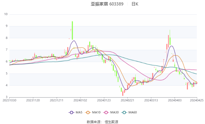Viewport: 205px width, 124px height.
Task: Click the x-axis date label 20240313
Action: 151,100
